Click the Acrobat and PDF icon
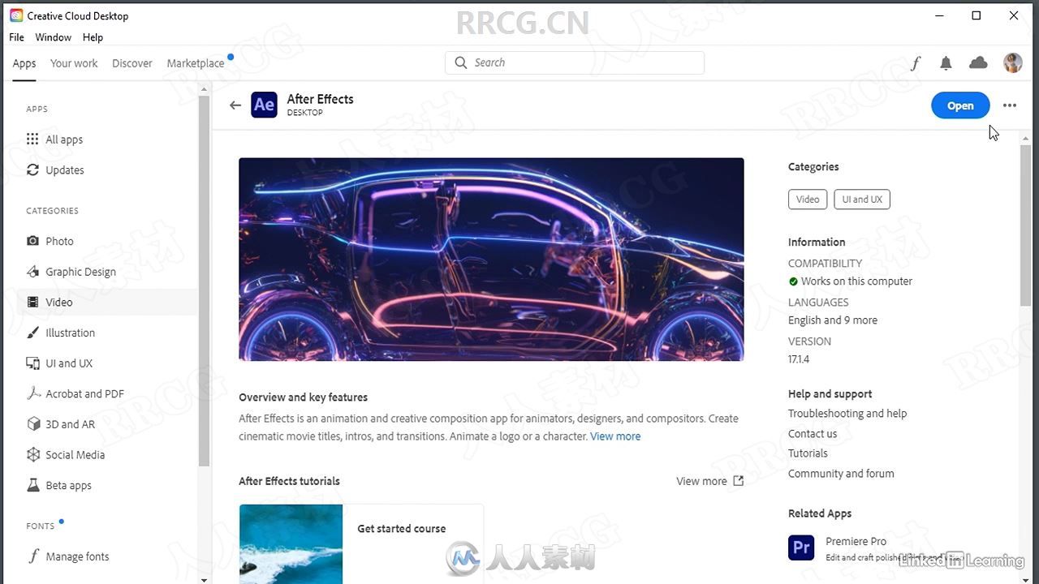 [32, 393]
